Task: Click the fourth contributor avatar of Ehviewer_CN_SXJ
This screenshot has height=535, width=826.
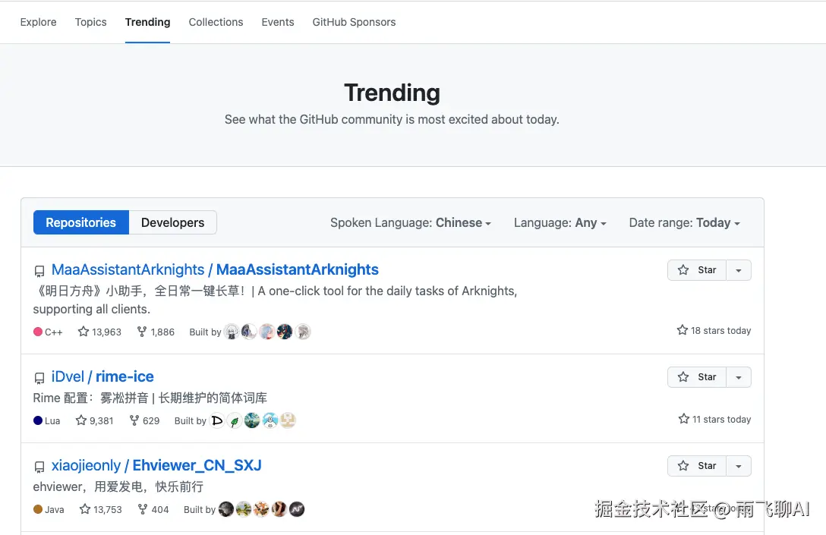Action: (x=279, y=509)
